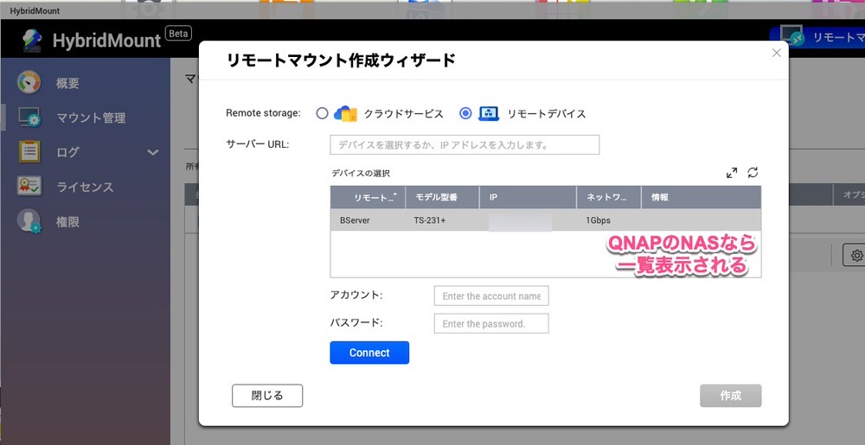This screenshot has height=445, width=865.
Task: Click the ログ clipboard icon
Action: (29, 152)
